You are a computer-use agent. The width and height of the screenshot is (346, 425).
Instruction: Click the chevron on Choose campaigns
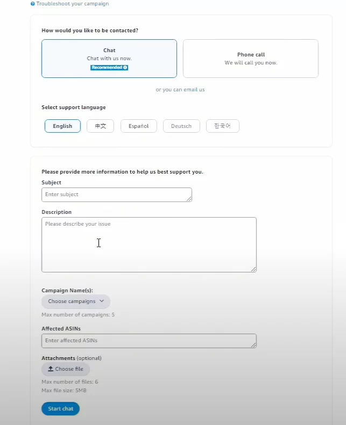pyautogui.click(x=102, y=301)
